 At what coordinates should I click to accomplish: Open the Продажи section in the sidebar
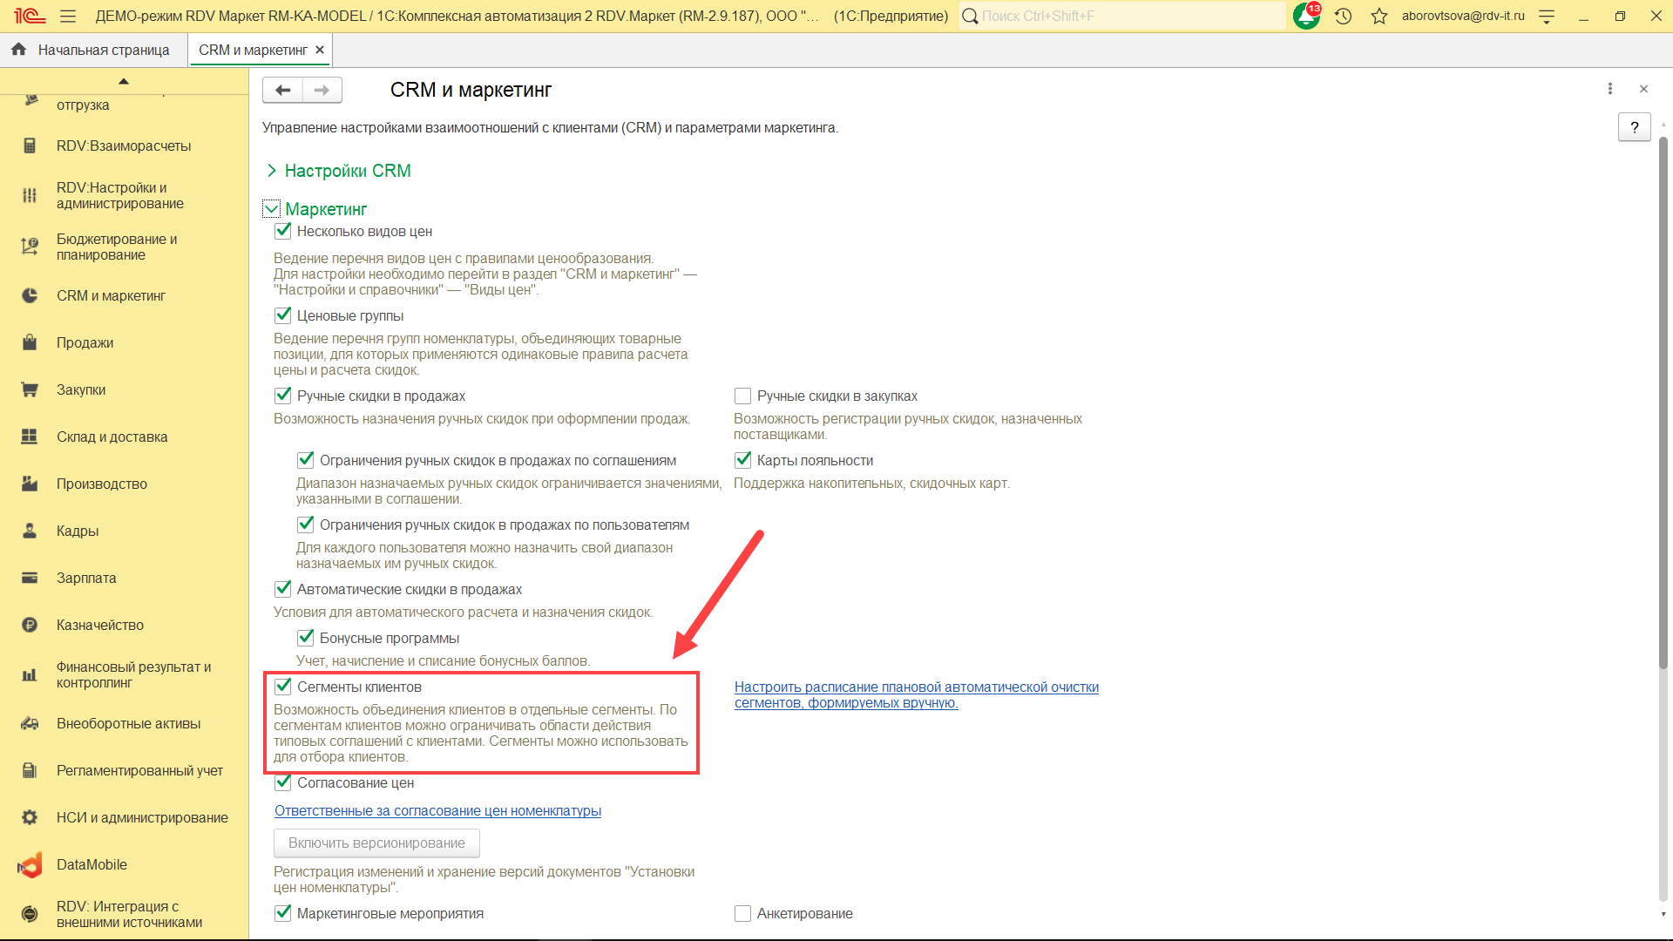85,342
